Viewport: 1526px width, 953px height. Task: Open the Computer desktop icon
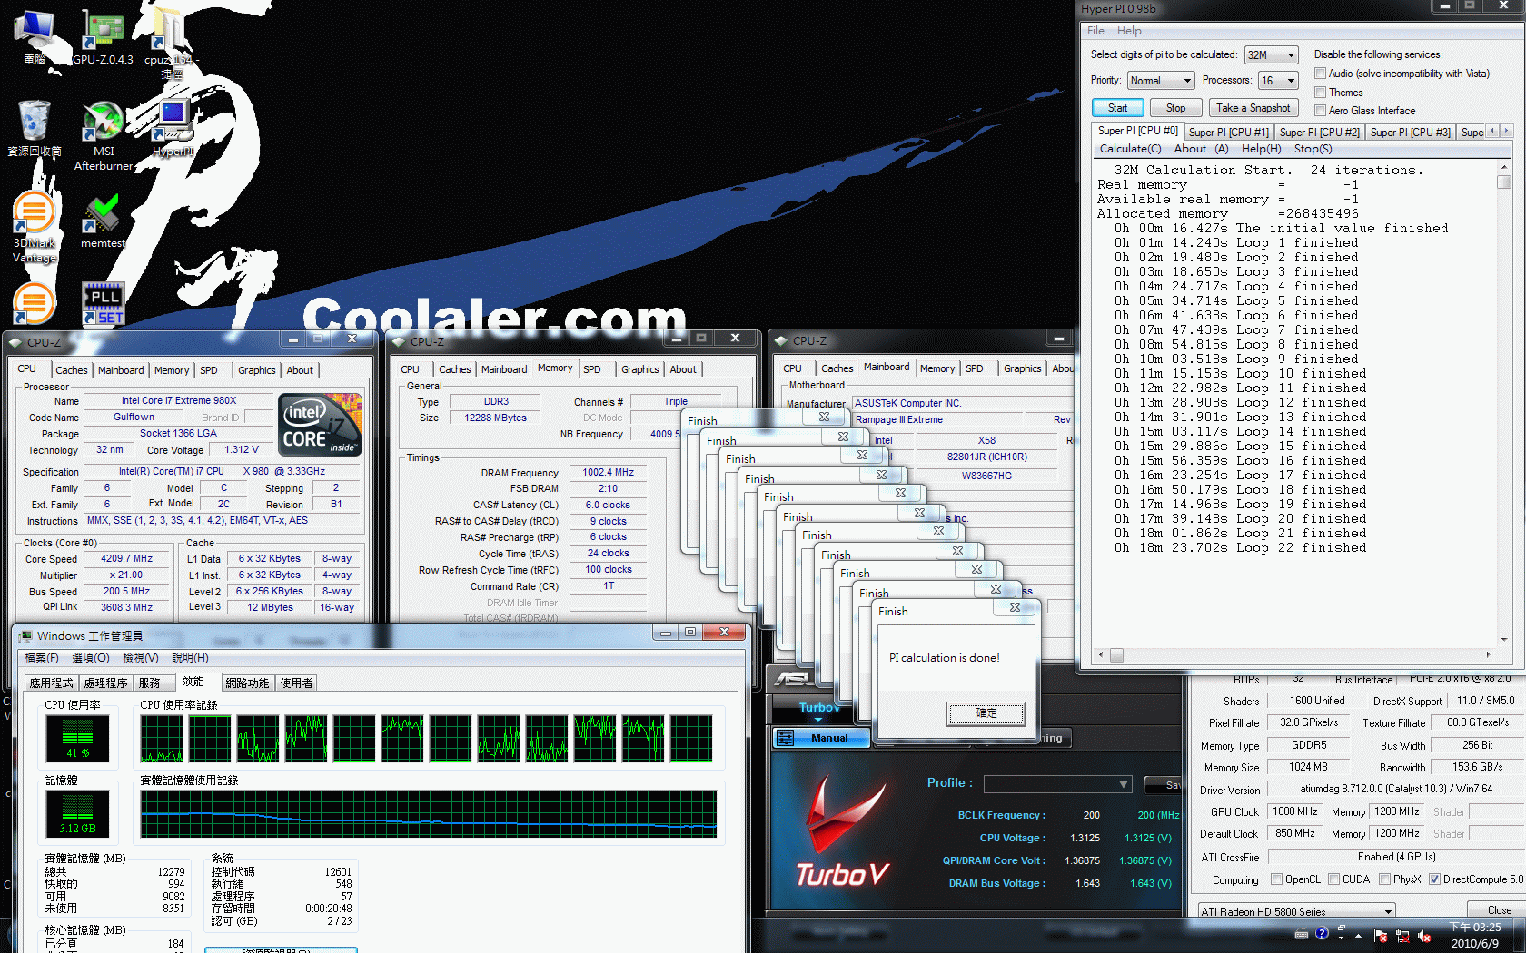pos(35,38)
